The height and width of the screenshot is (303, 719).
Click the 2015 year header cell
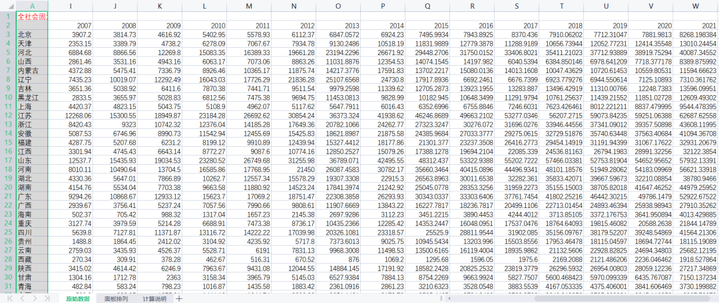[x=427, y=25]
